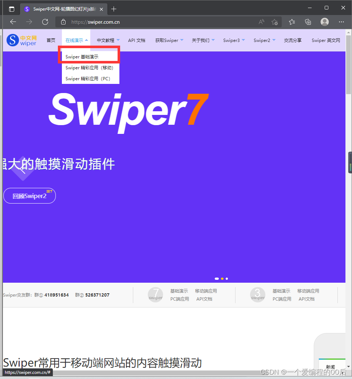The width and height of the screenshot is (352, 379).
Task: Open the Swiper 英文网 link
Action: [x=326, y=40]
